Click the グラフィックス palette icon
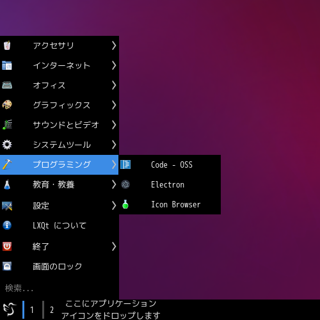The width and height of the screenshot is (320, 320). [7, 105]
